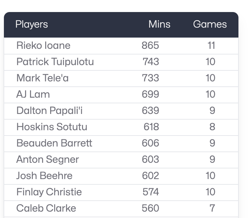The image size is (248, 218).
Task: Select the Games column header
Action: tap(210, 24)
